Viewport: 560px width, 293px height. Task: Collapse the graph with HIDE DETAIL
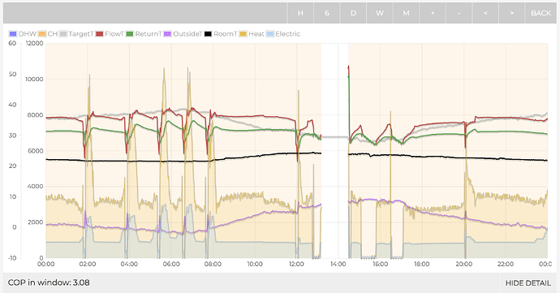[x=528, y=283]
